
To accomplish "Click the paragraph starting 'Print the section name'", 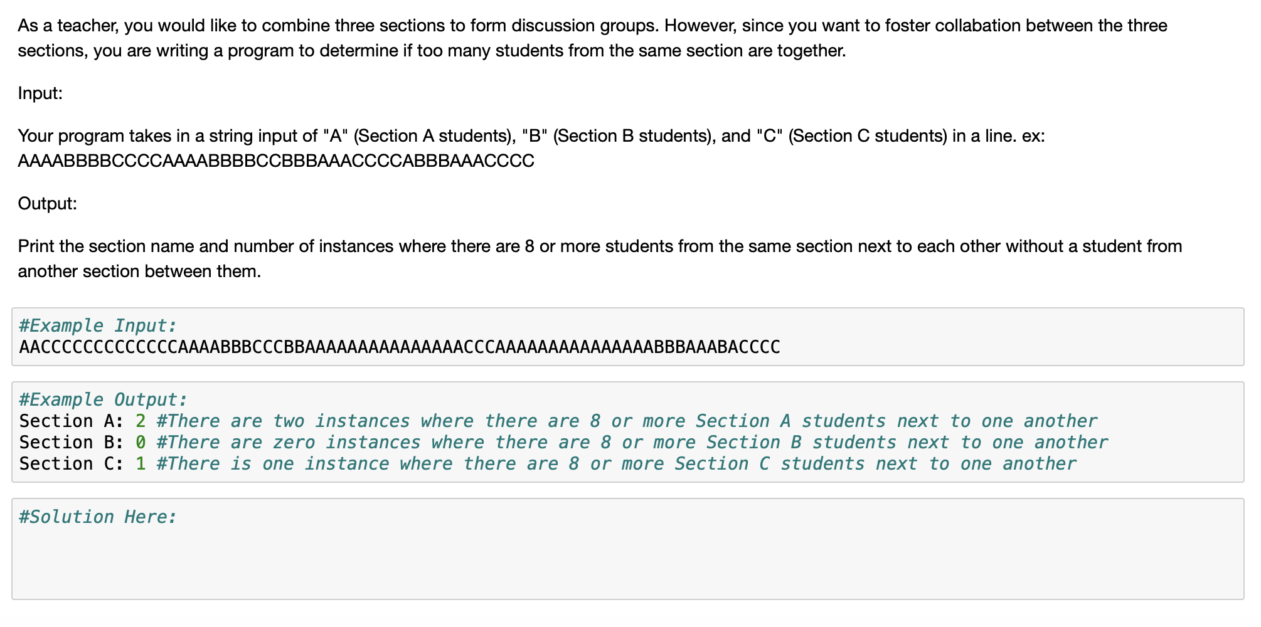I will tap(600, 258).
